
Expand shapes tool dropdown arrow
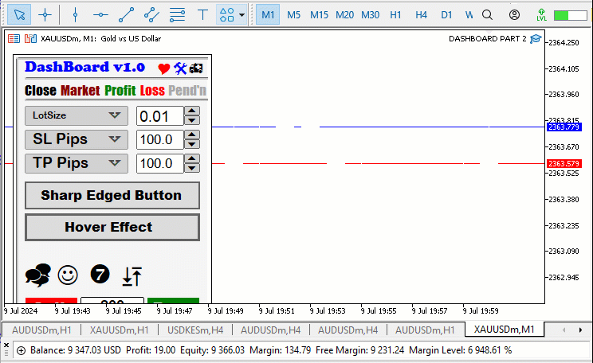(x=242, y=15)
